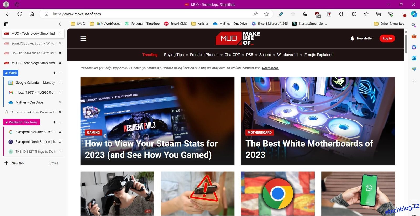The width and height of the screenshot is (420, 216).
Task: Add a new tab to Weekend Trip Away group
Action: pyautogui.click(x=54, y=122)
